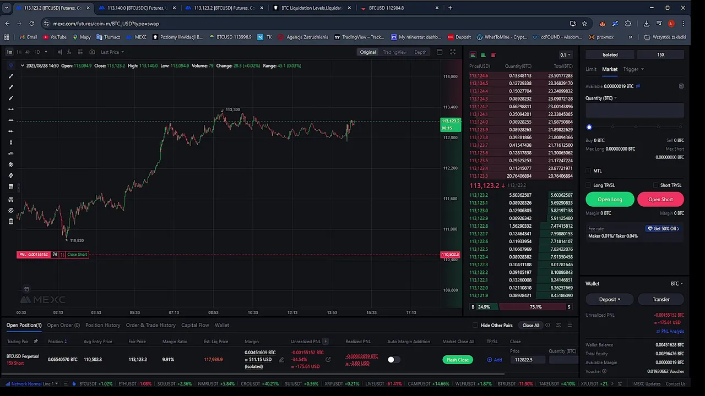This screenshot has width=705, height=396.
Task: Click Get 50% Off fee link
Action: 663,229
